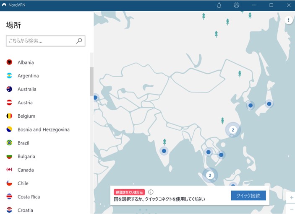Expand the Hong Kong/Taiwan cluster of 2 servers
Viewport: 295px width, 214px height.
(233, 130)
